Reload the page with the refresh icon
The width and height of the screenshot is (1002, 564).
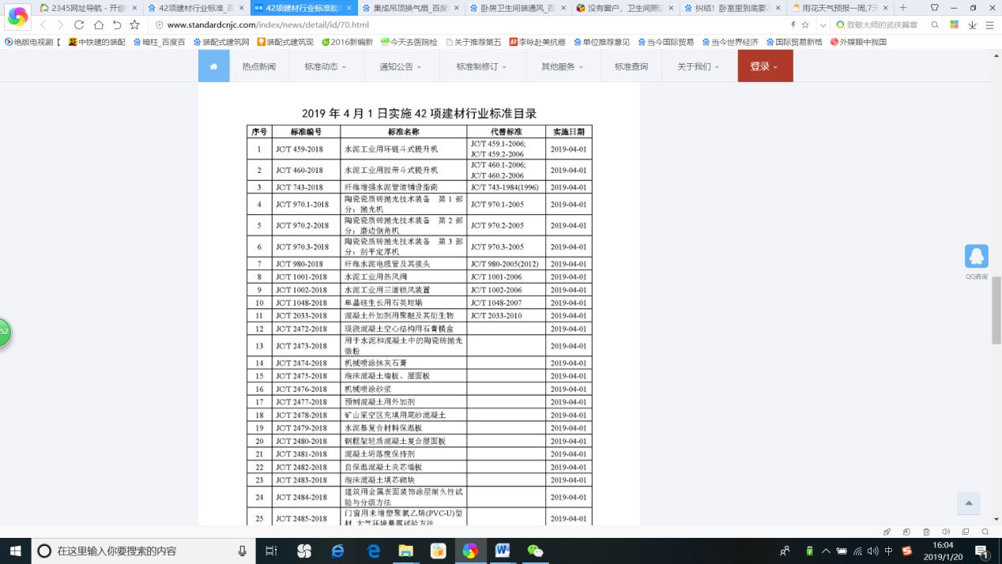[x=79, y=24]
